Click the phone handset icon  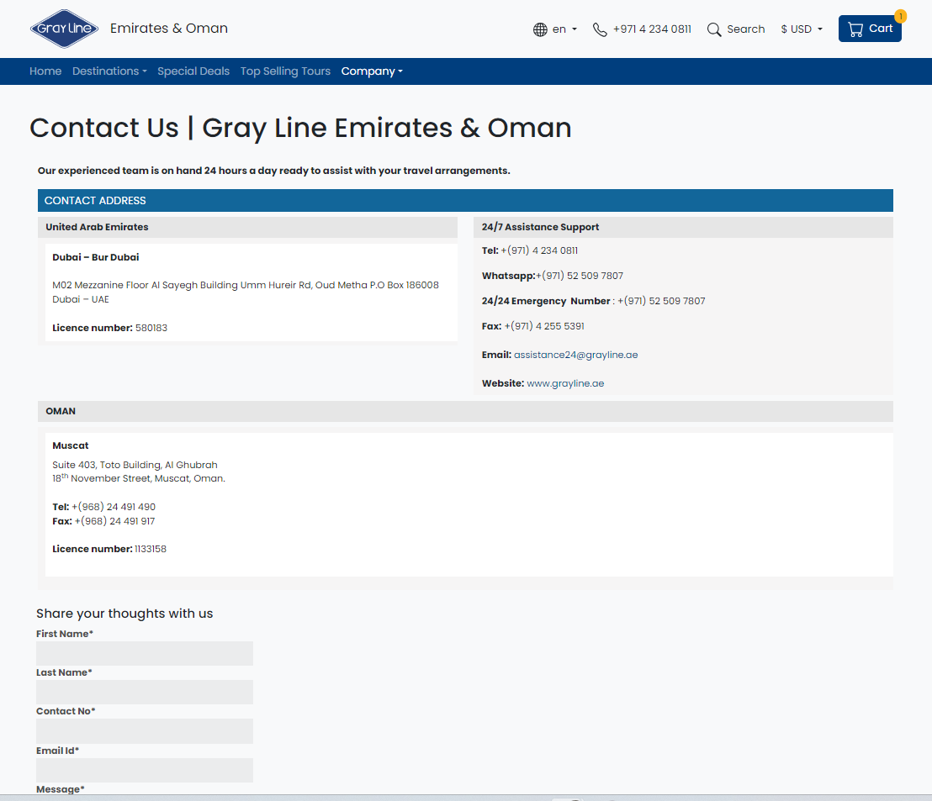tap(600, 29)
